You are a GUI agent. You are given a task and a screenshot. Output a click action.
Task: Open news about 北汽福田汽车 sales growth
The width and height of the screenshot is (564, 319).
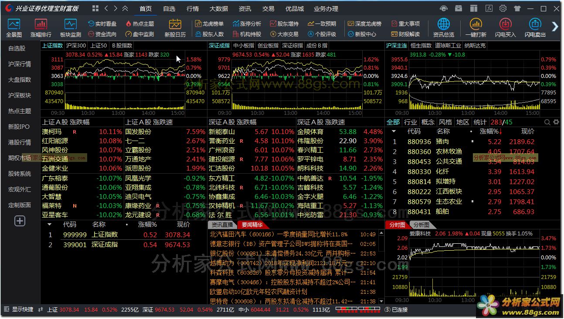point(279,234)
